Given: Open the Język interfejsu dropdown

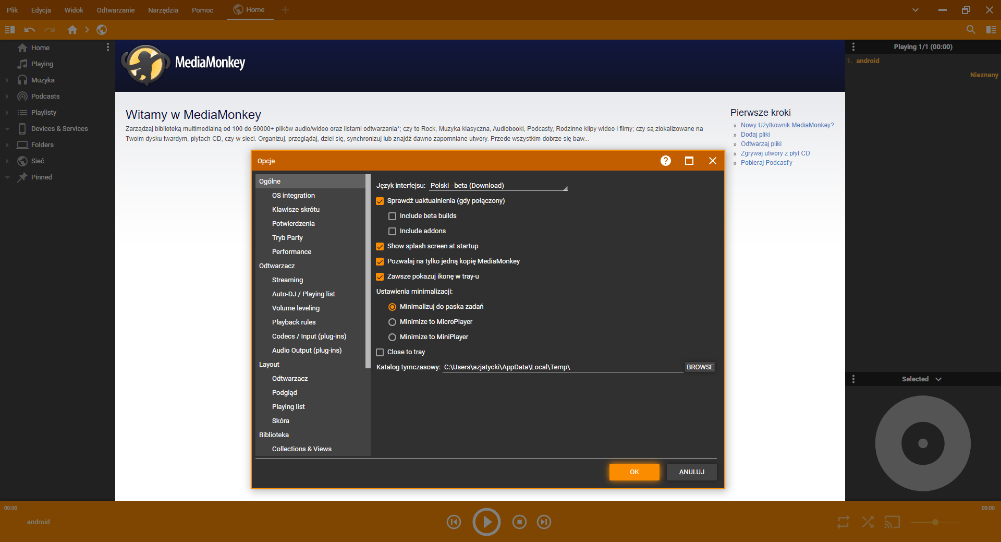Looking at the screenshot, I should point(498,186).
